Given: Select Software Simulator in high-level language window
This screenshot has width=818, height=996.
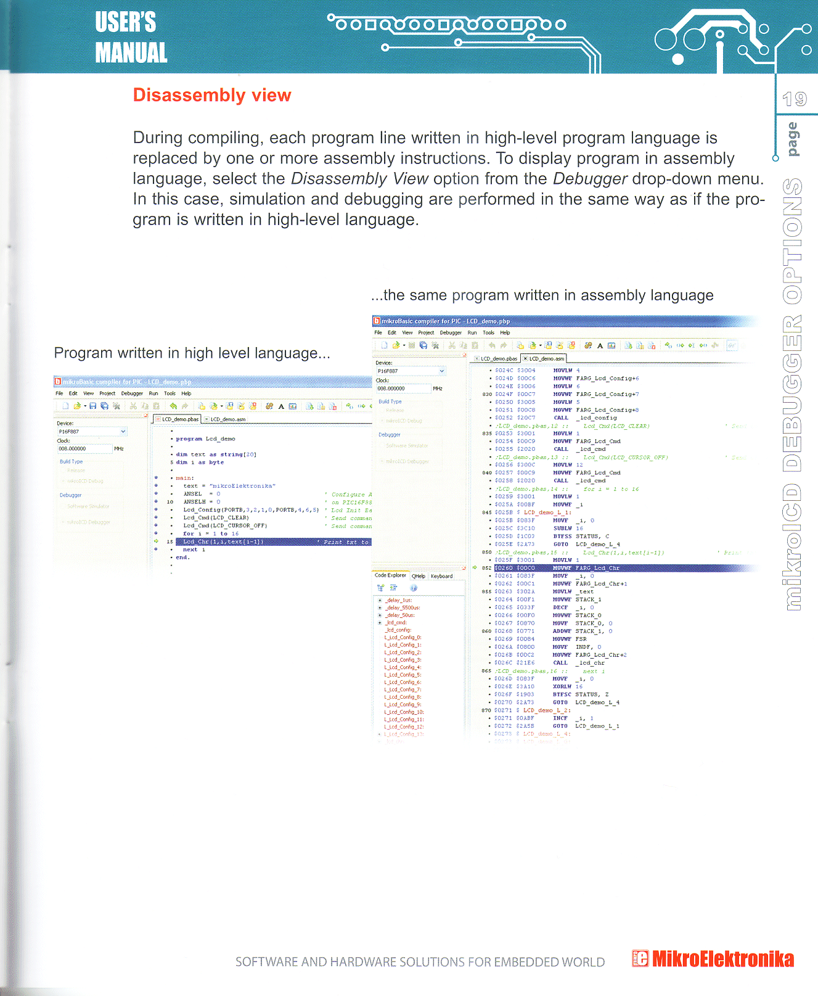Looking at the screenshot, I should (88, 506).
